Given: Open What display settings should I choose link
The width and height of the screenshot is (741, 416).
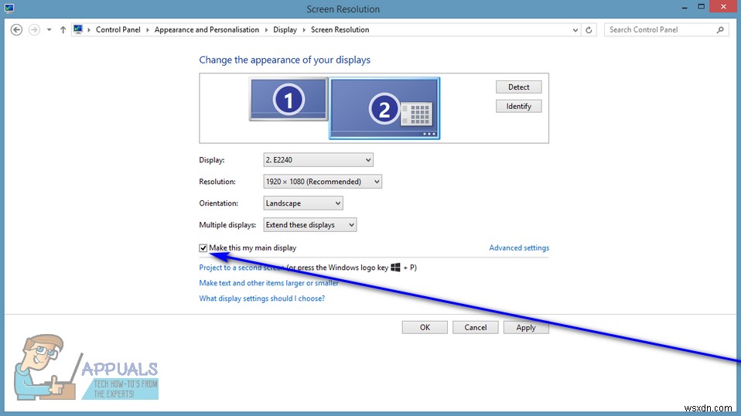Looking at the screenshot, I should (261, 298).
